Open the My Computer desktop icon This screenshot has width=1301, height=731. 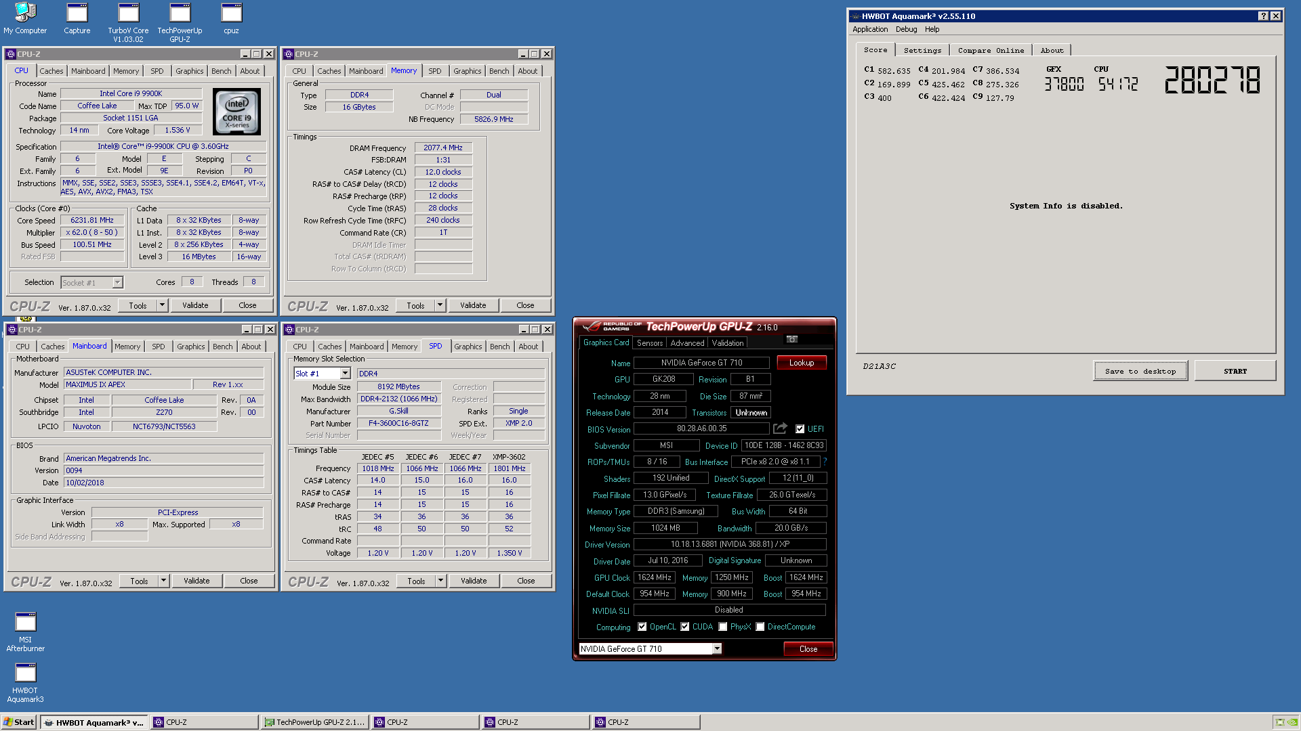tap(25, 19)
